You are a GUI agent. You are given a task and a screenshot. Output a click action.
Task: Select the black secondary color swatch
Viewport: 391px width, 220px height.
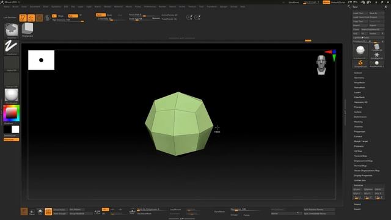coord(7,130)
